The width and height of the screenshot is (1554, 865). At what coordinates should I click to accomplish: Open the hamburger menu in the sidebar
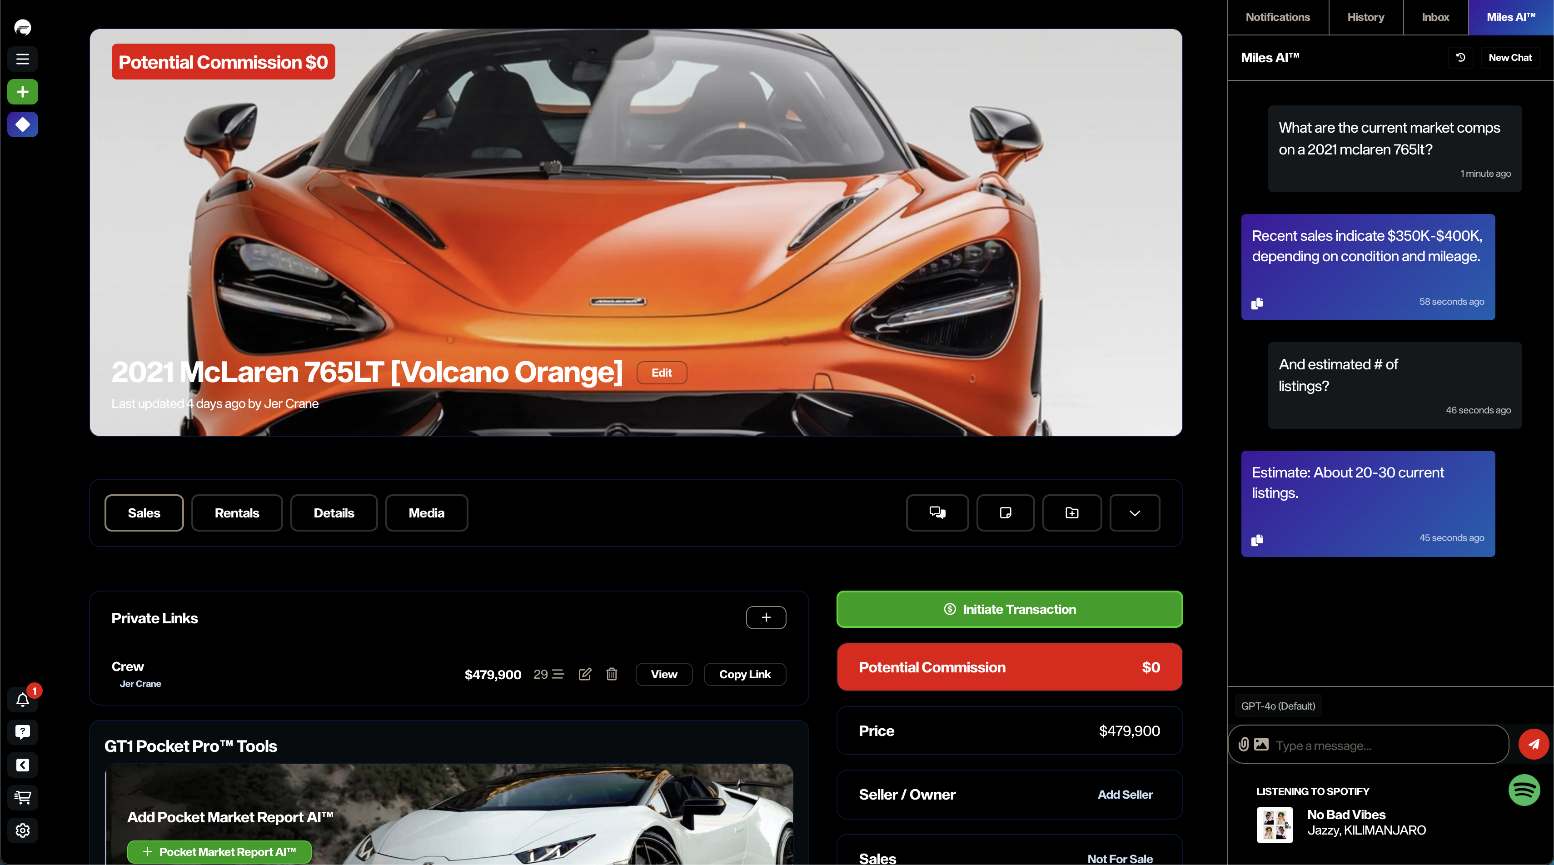click(23, 59)
